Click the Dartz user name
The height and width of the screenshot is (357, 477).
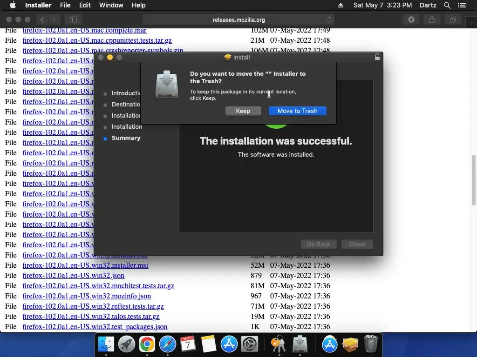[x=428, y=5]
